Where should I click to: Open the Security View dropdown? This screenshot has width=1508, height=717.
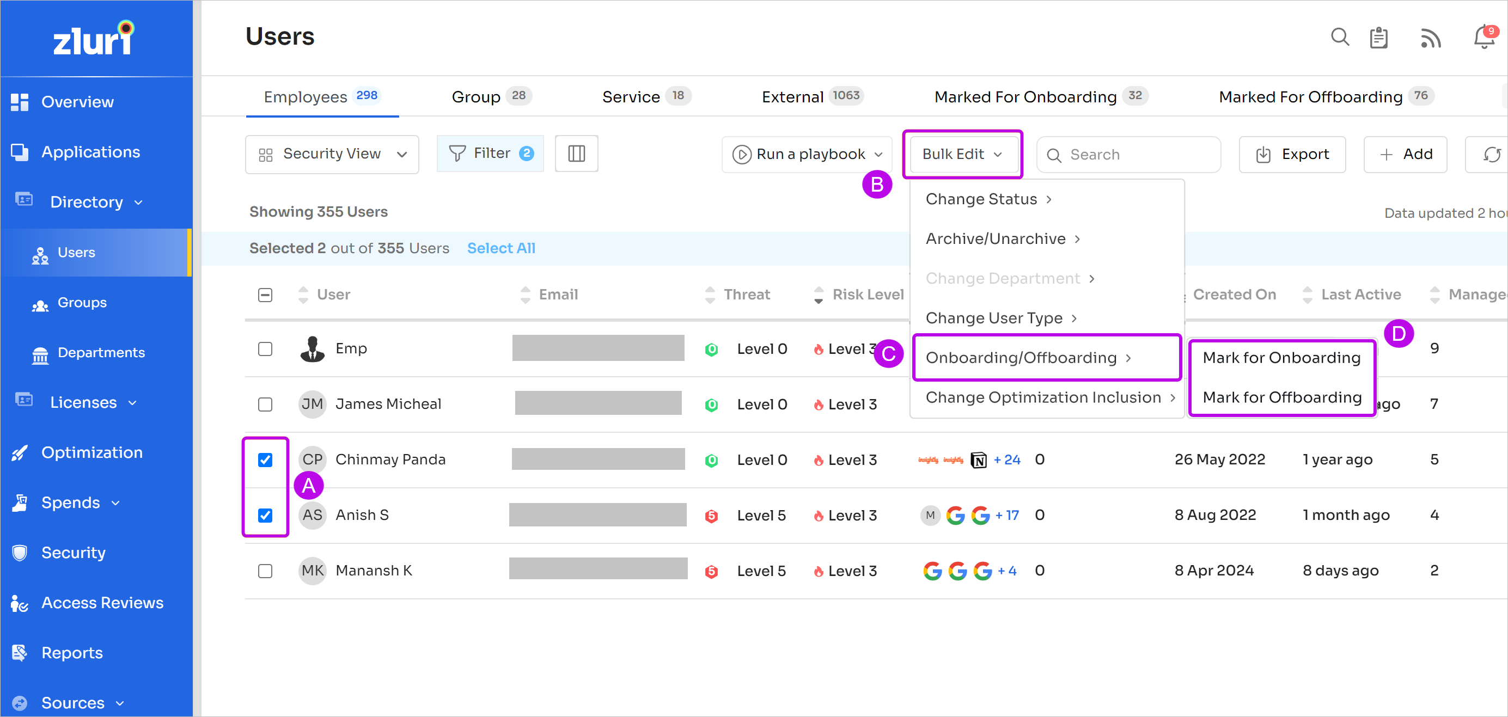pyautogui.click(x=332, y=154)
